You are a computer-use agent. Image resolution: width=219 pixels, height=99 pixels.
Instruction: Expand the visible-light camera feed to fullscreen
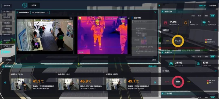pyautogui.click(x=71, y=18)
